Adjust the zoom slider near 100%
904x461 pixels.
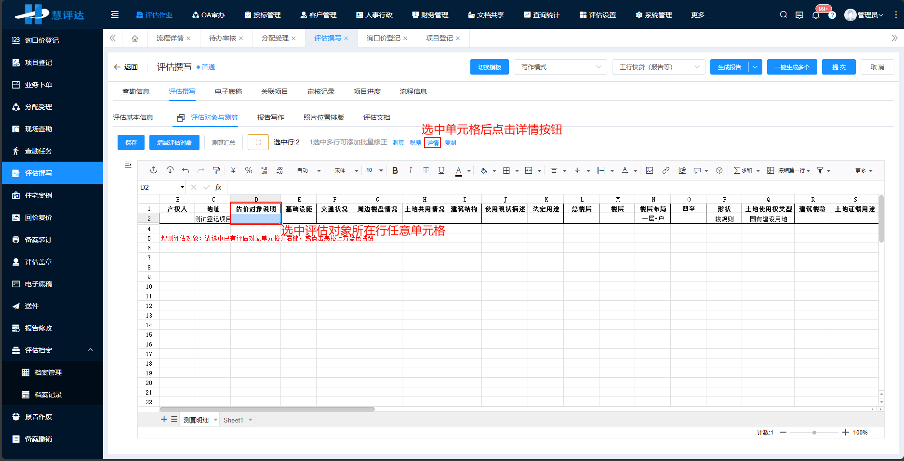(x=815, y=432)
